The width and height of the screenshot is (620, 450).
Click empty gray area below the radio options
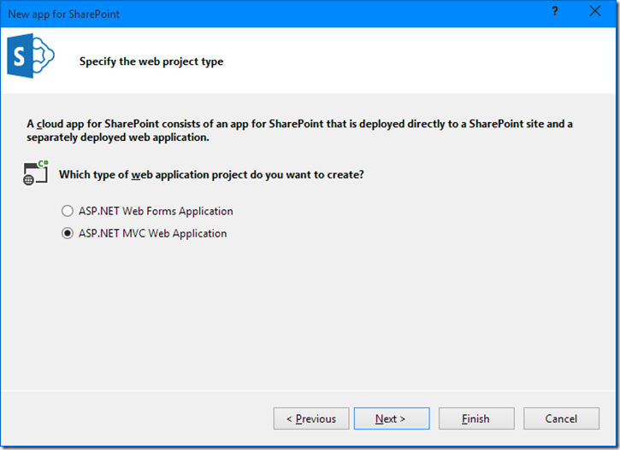(308, 316)
